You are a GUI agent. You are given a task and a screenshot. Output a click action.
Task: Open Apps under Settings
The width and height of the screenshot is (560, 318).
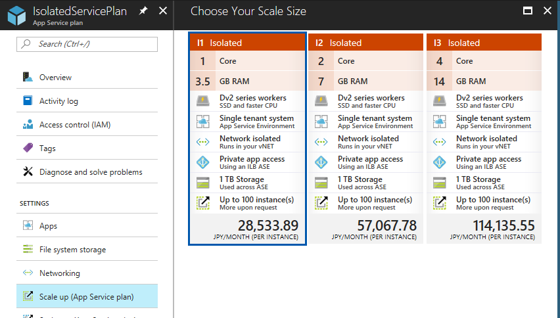[87, 225]
